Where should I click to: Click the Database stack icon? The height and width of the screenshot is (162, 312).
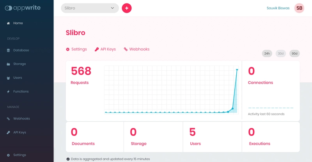(9, 50)
